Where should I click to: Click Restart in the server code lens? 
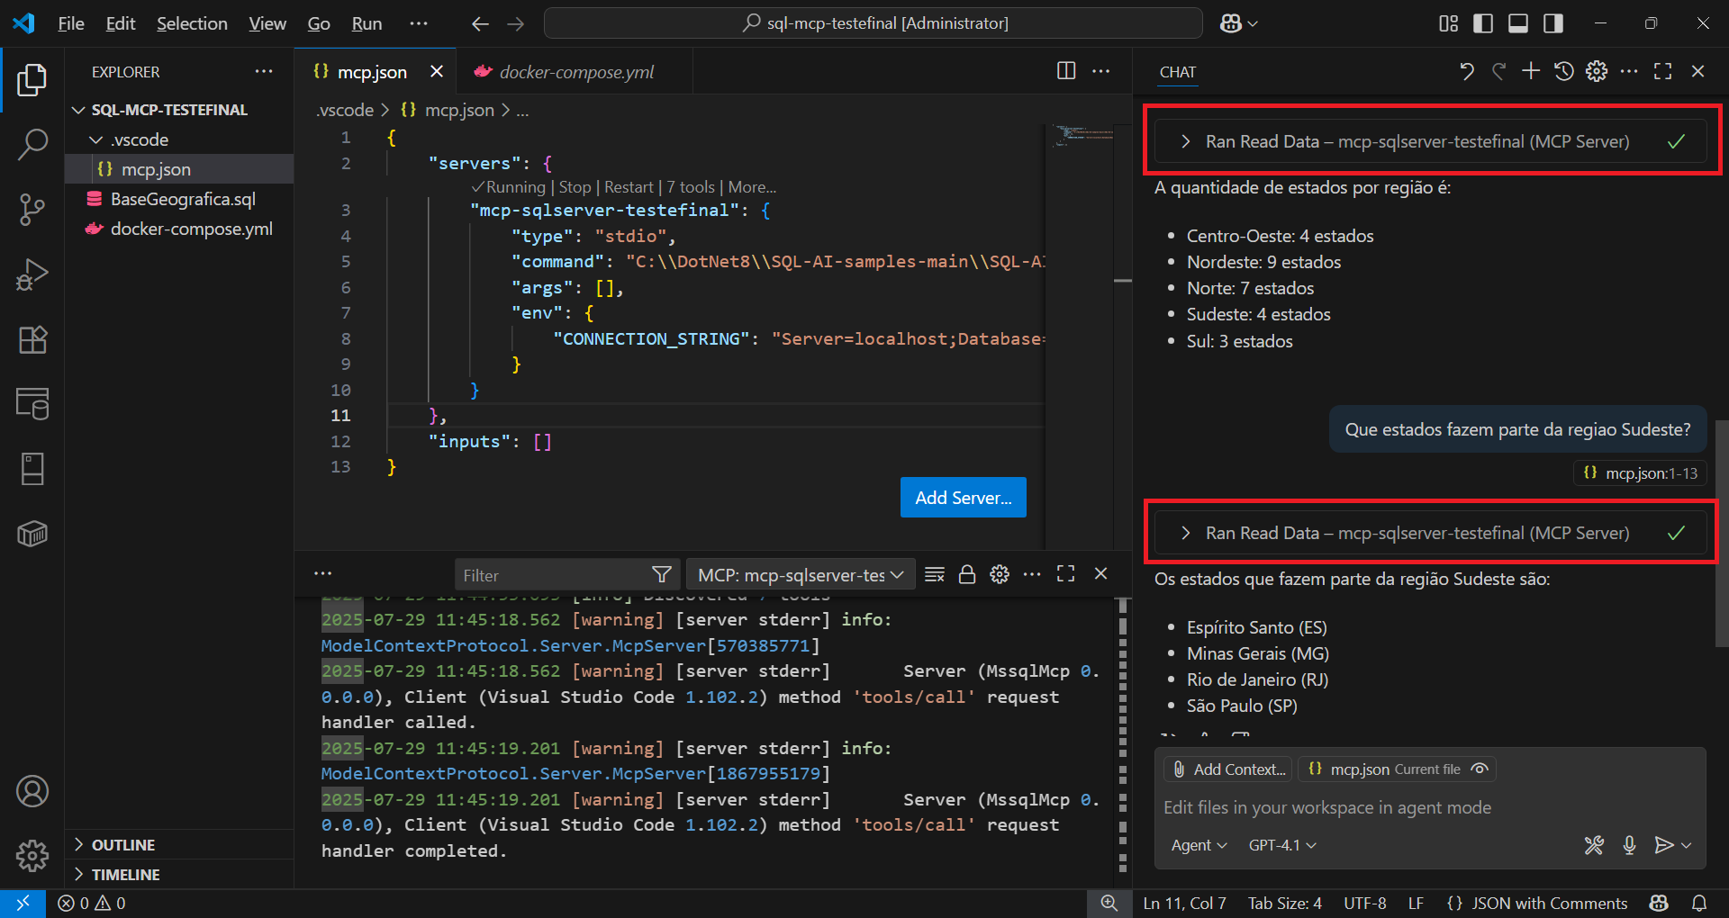point(629,187)
